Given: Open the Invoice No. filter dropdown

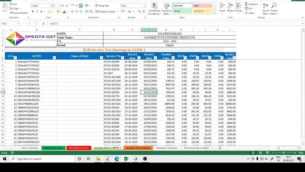Looking at the screenshot, I should point(122,58).
